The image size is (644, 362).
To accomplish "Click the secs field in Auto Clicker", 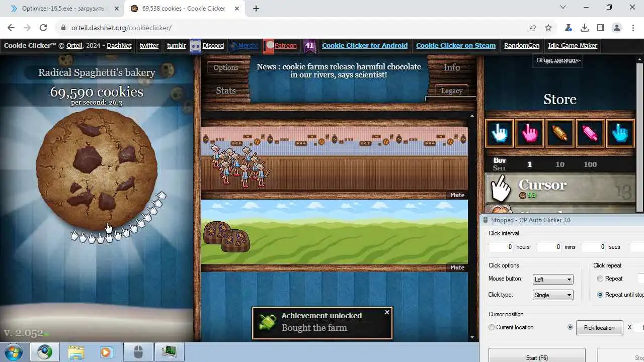I will [x=594, y=247].
